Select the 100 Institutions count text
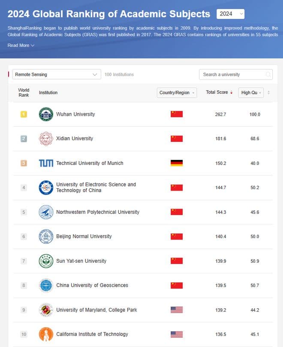 pos(119,74)
